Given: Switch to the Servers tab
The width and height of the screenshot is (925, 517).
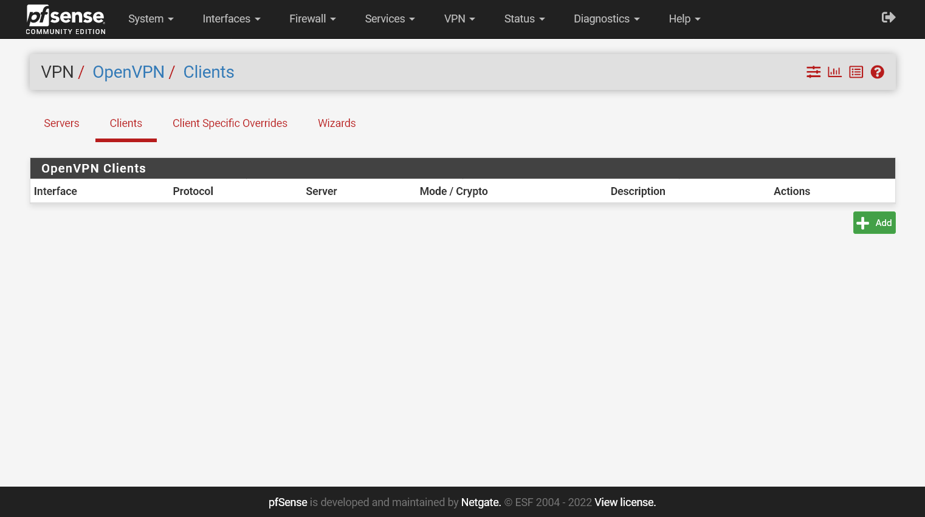Looking at the screenshot, I should pos(61,123).
